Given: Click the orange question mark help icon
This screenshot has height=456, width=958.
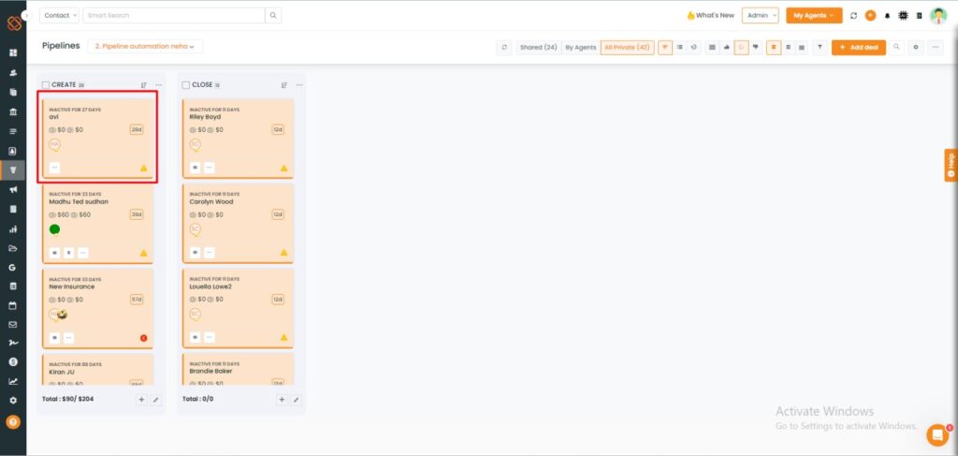Looking at the screenshot, I should 13,421.
